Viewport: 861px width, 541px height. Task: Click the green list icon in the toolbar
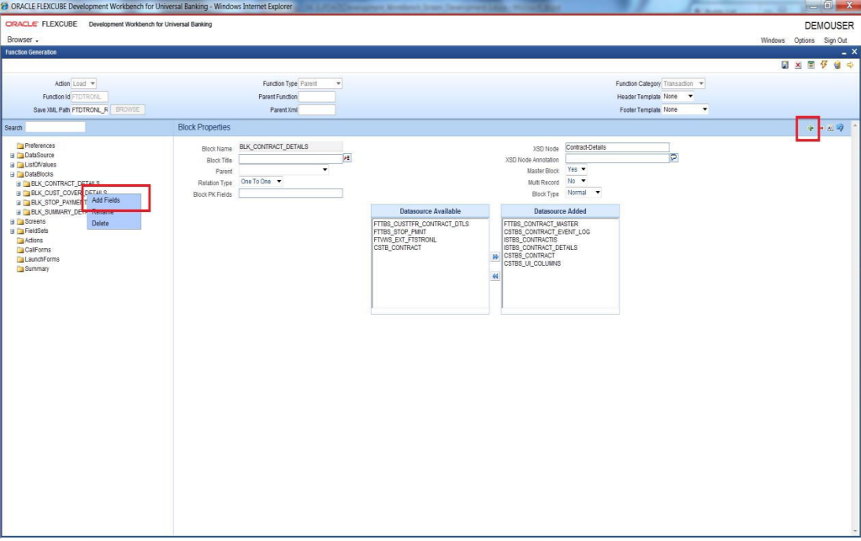pyautogui.click(x=811, y=66)
